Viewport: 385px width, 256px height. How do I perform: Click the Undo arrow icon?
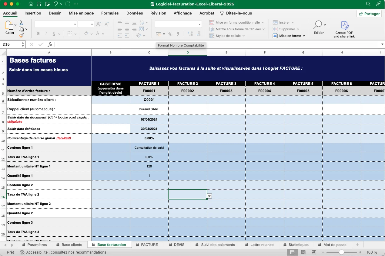[55, 4]
